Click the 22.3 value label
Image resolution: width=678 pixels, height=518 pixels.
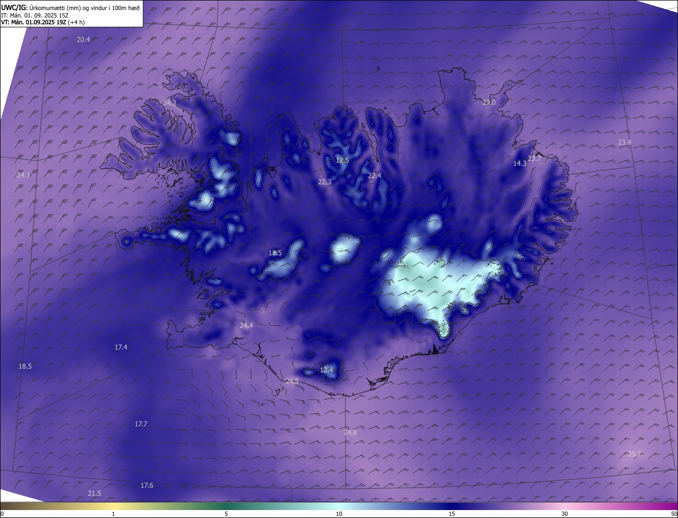click(325, 182)
